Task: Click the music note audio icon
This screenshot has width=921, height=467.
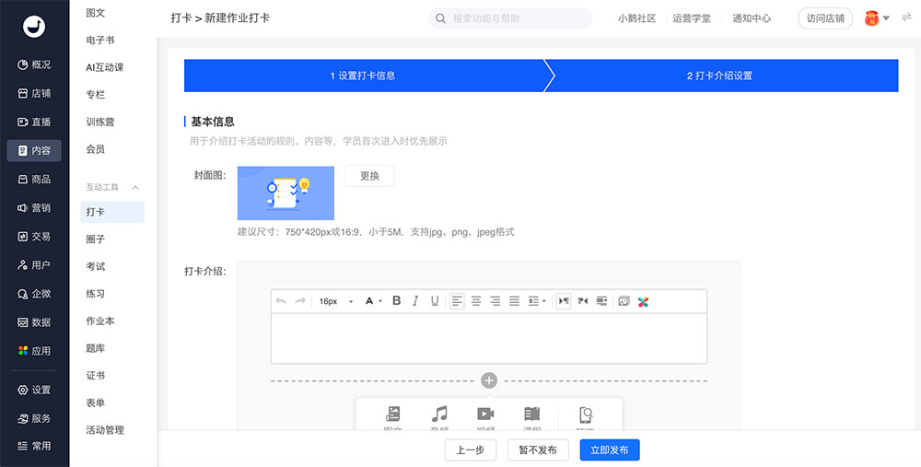Action: pos(440,414)
